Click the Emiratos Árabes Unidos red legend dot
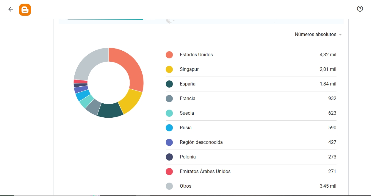Viewport: 371px width, 196px height. click(169, 172)
